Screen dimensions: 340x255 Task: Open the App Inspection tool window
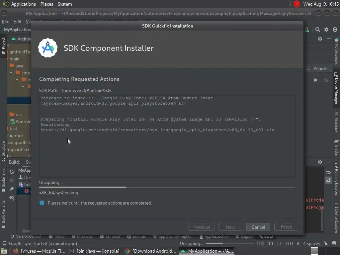click(x=214, y=236)
